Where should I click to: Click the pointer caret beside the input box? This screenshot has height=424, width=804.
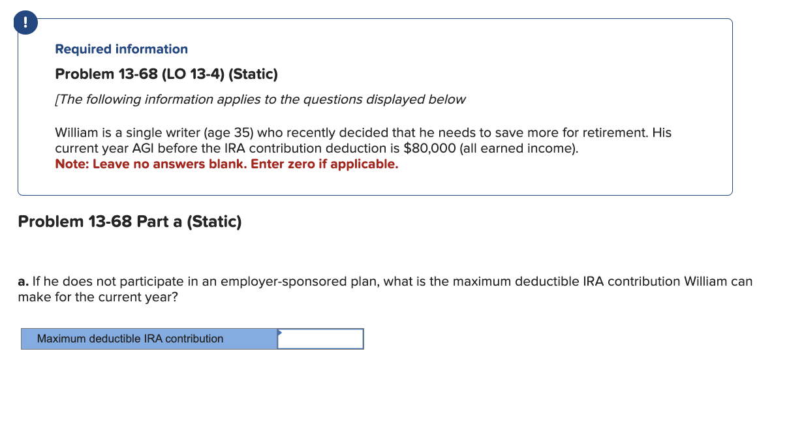point(281,333)
